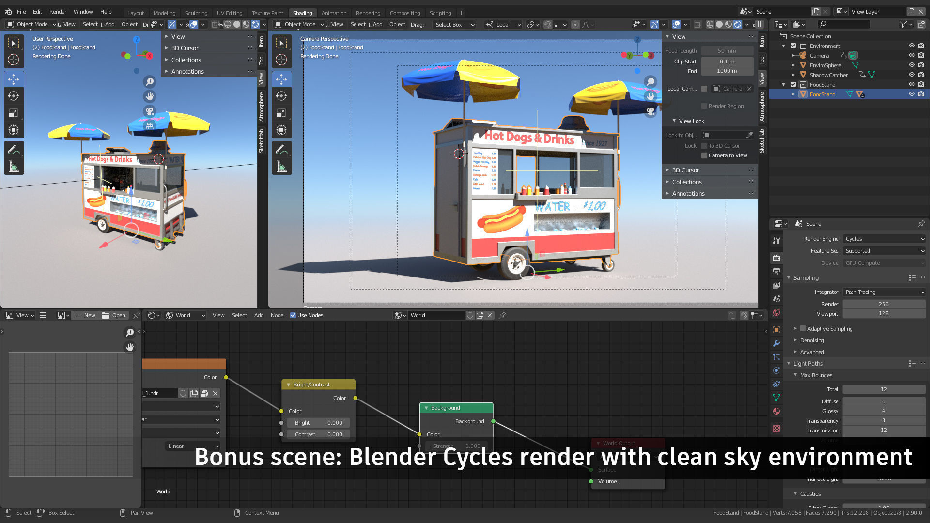Enable the Camera to View checkbox
The width and height of the screenshot is (930, 523).
click(x=704, y=155)
